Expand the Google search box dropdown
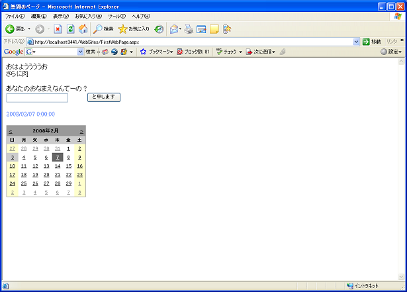The image size is (407, 292). coord(81,52)
